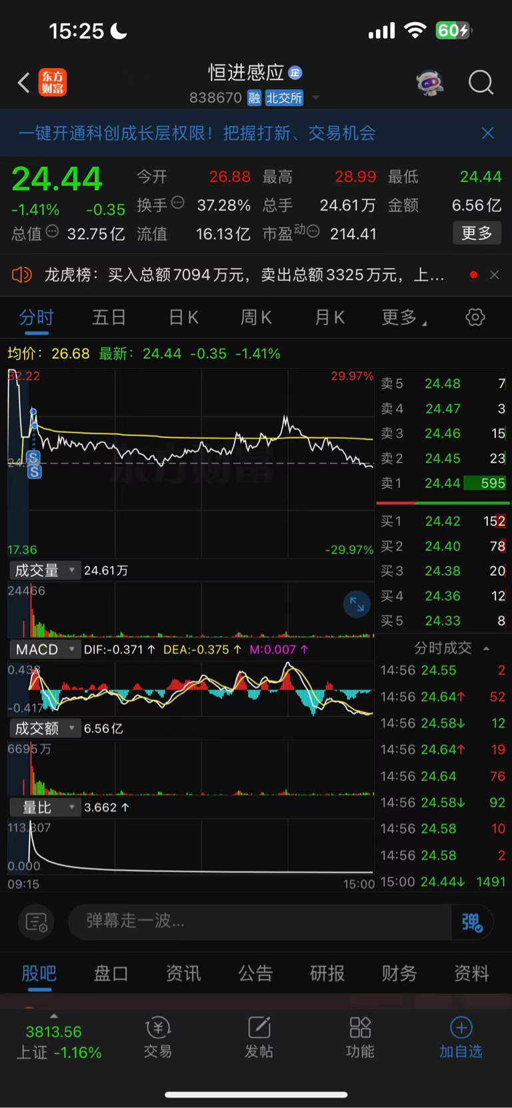Open the 股吧 tab
The width and height of the screenshot is (512, 1108).
(39, 973)
